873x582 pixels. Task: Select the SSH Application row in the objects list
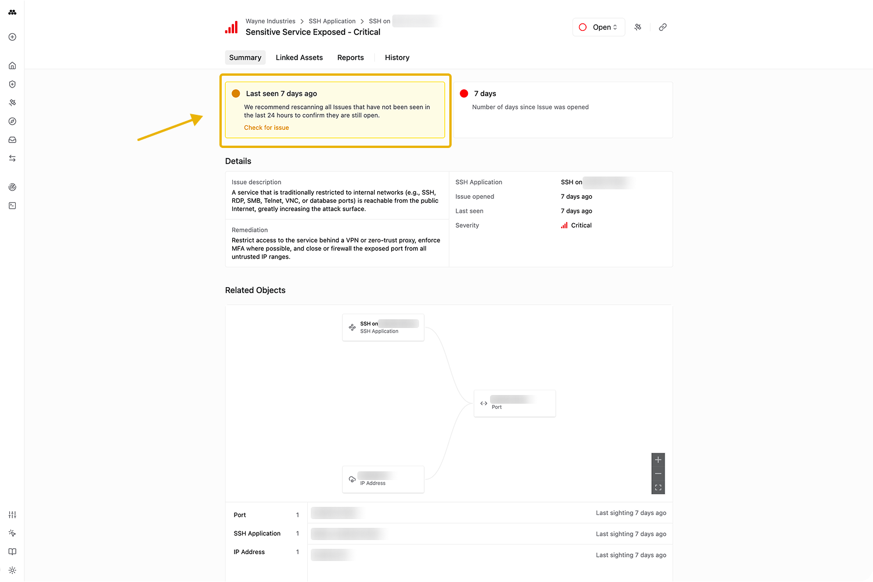click(257, 534)
